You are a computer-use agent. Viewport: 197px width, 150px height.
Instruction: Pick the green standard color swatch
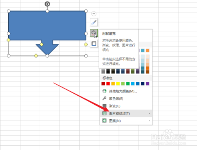[x=128, y=83]
